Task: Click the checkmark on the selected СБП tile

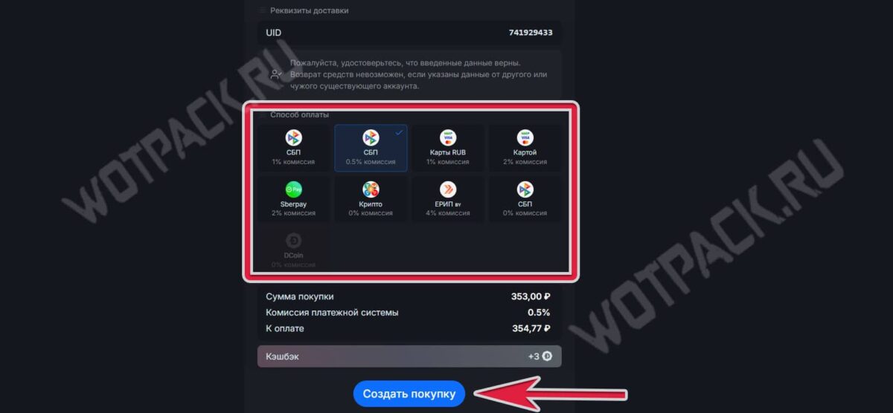Action: click(399, 132)
